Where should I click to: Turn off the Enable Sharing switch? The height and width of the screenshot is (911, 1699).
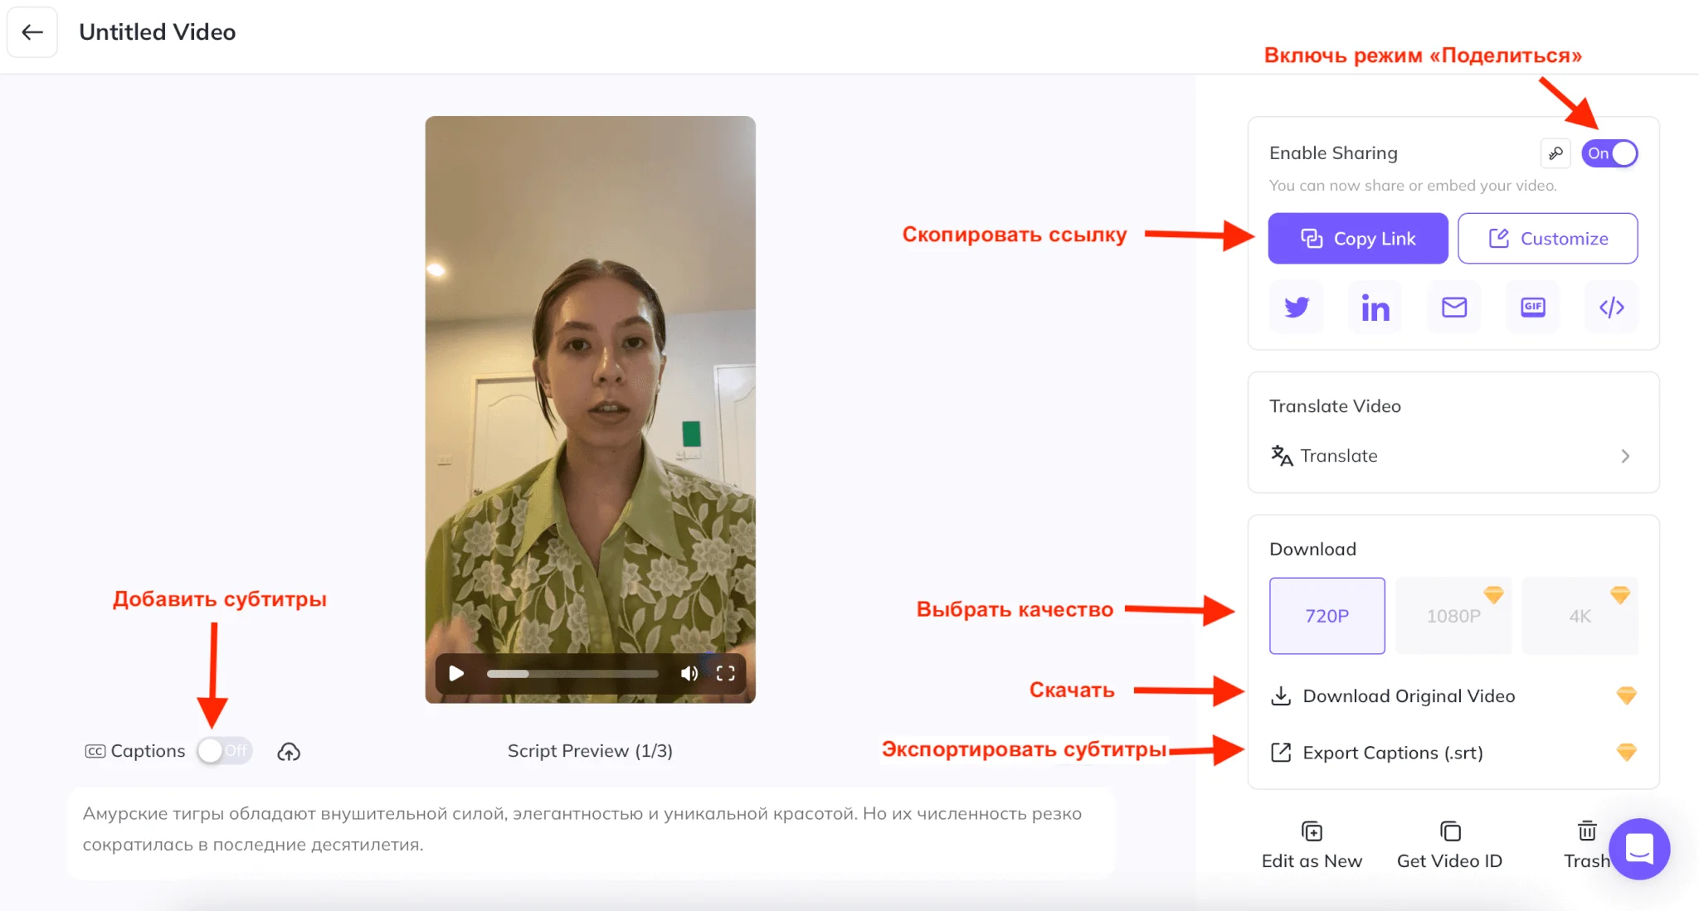tap(1609, 153)
